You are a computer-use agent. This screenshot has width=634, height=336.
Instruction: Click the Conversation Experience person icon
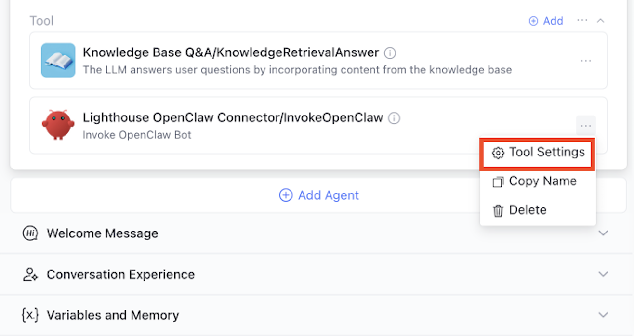coord(30,274)
